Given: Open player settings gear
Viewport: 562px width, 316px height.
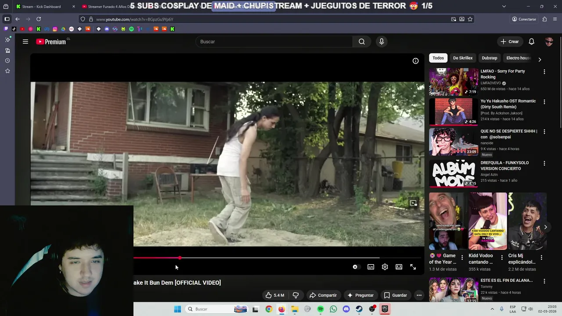Looking at the screenshot, I should [x=385, y=267].
